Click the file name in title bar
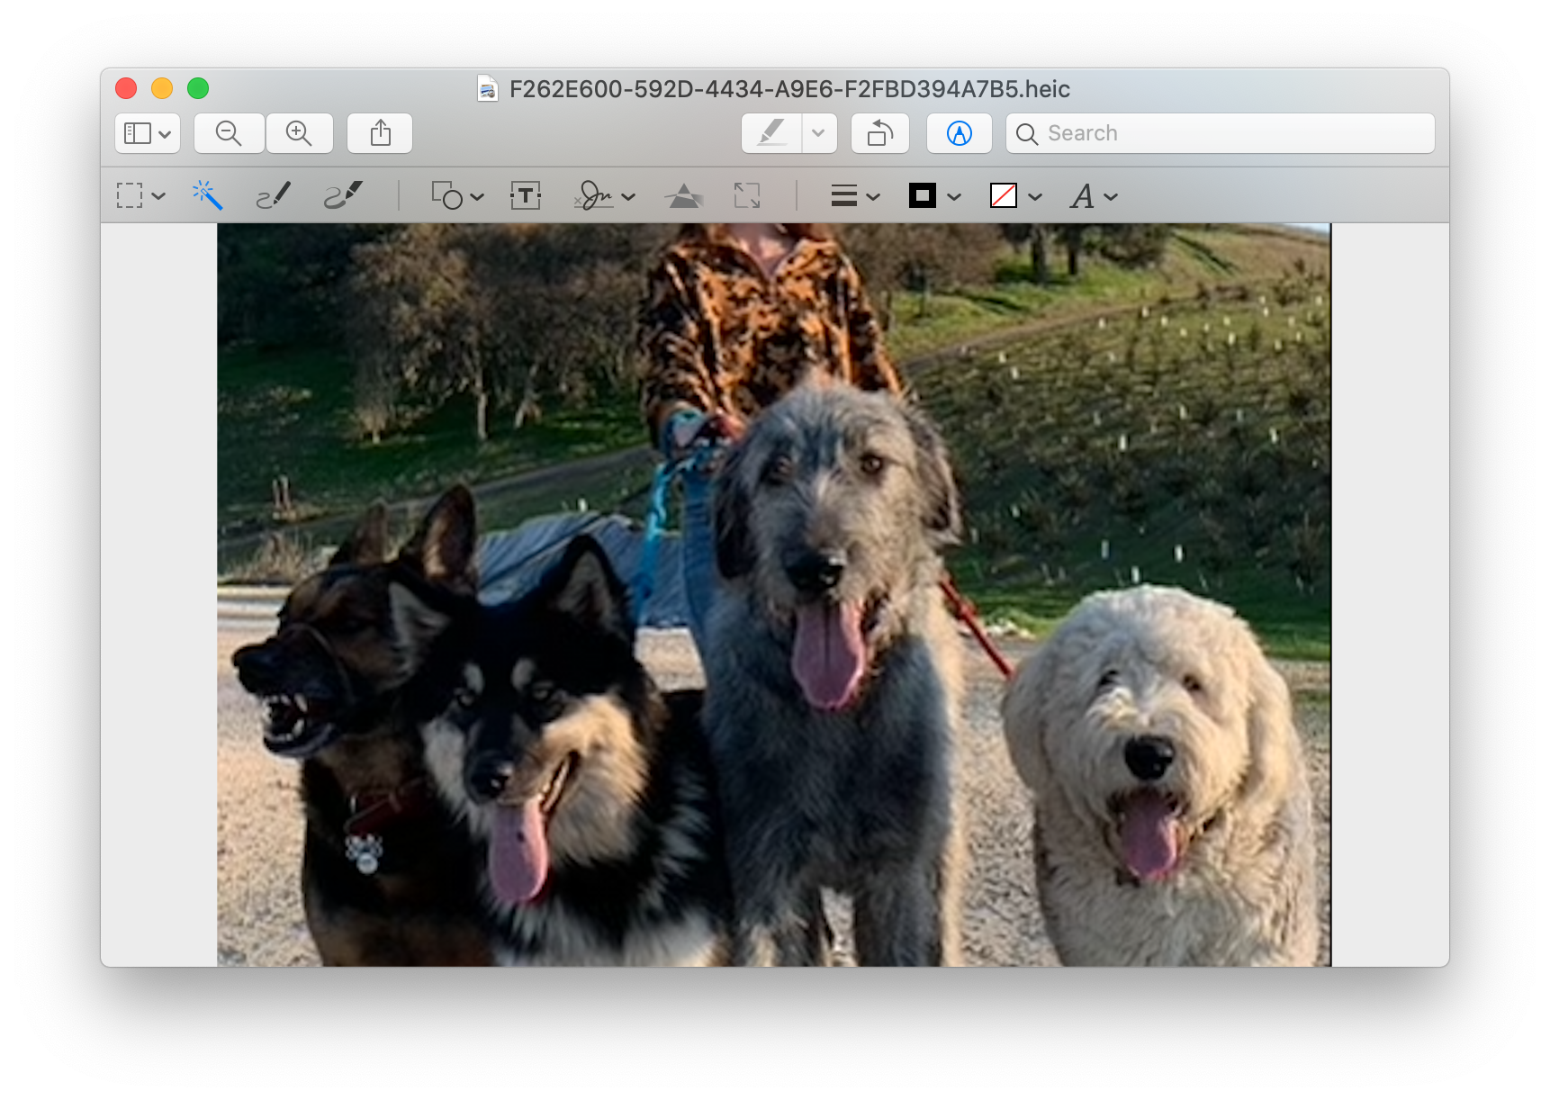The image size is (1550, 1100). (789, 89)
